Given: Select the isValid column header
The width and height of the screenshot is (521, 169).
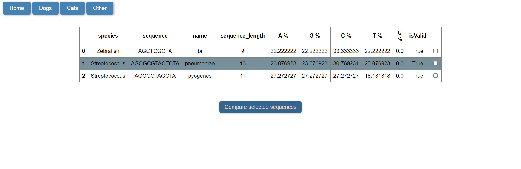Looking at the screenshot, I should click(x=418, y=36).
